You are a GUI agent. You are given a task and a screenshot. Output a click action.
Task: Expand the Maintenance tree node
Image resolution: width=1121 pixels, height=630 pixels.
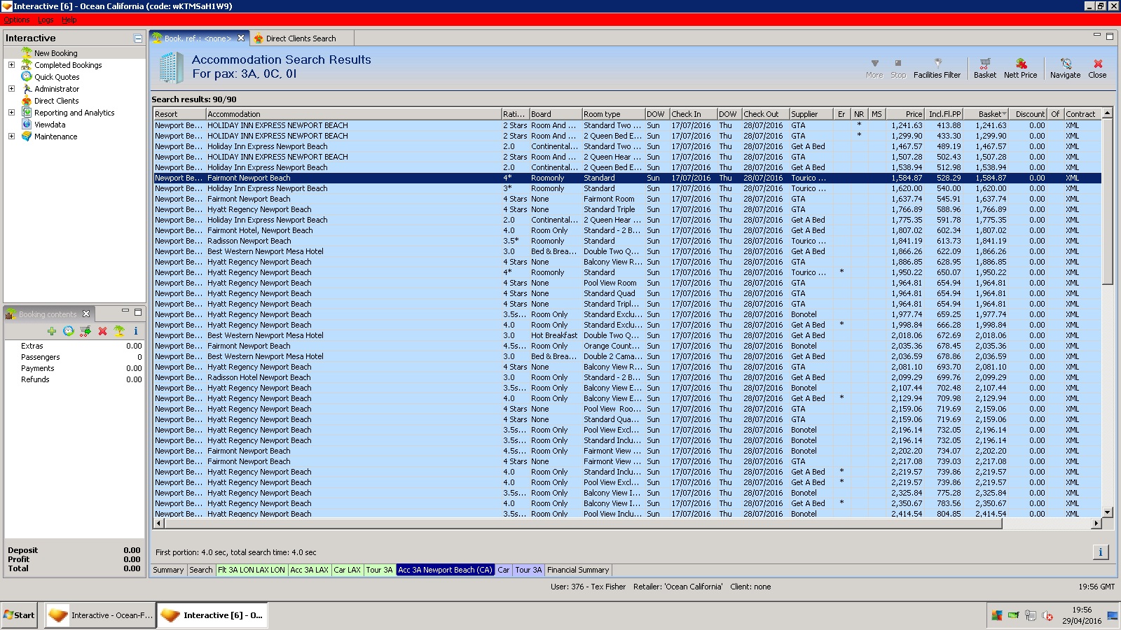[11, 136]
